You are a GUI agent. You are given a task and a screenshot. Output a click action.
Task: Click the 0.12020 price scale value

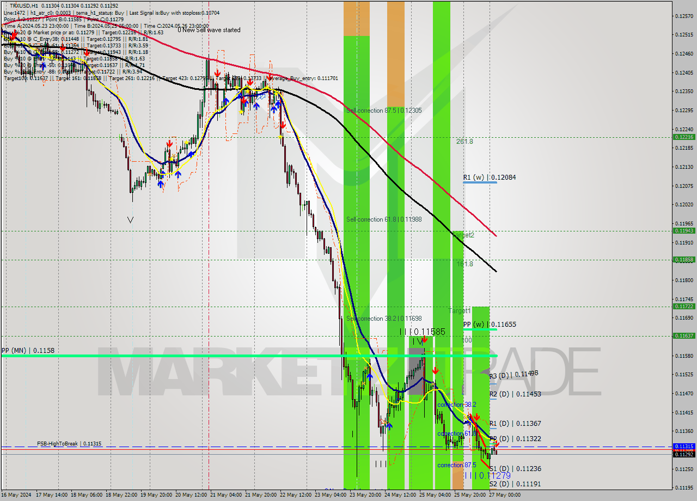(x=684, y=205)
